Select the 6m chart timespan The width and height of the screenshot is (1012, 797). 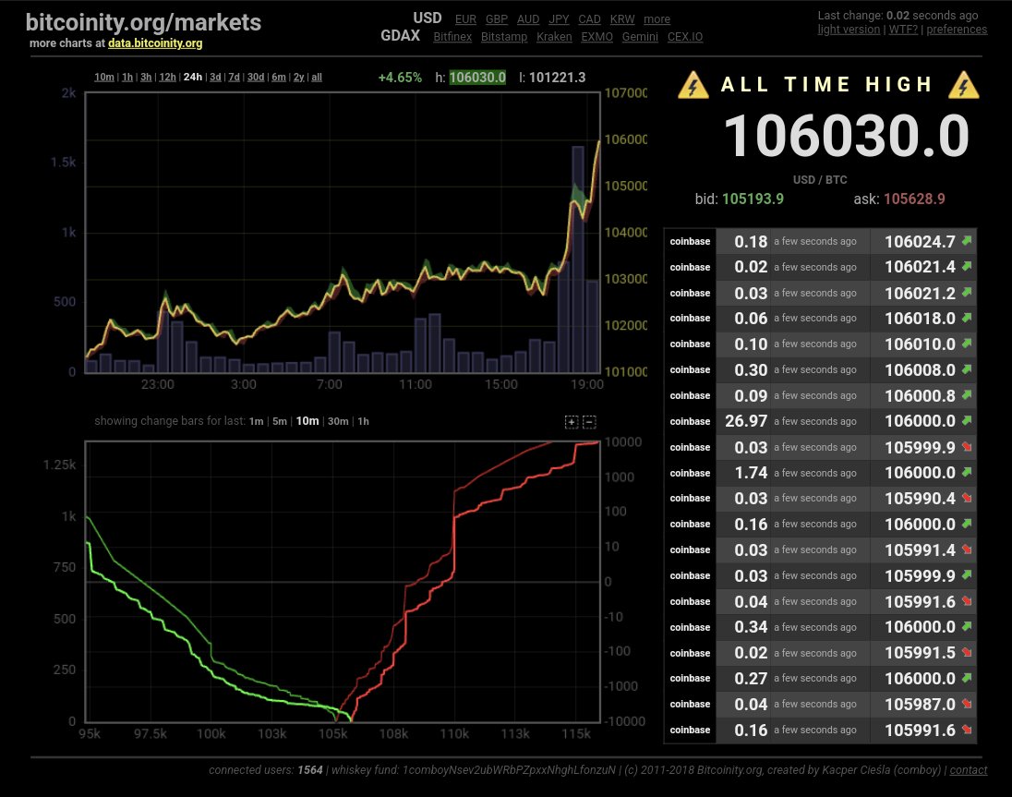coord(278,77)
